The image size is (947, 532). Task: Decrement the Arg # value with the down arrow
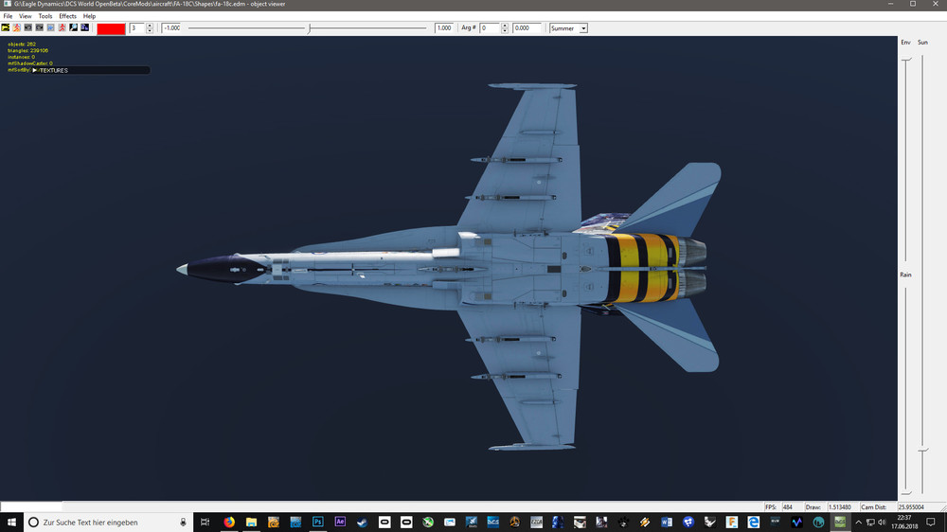(505, 31)
